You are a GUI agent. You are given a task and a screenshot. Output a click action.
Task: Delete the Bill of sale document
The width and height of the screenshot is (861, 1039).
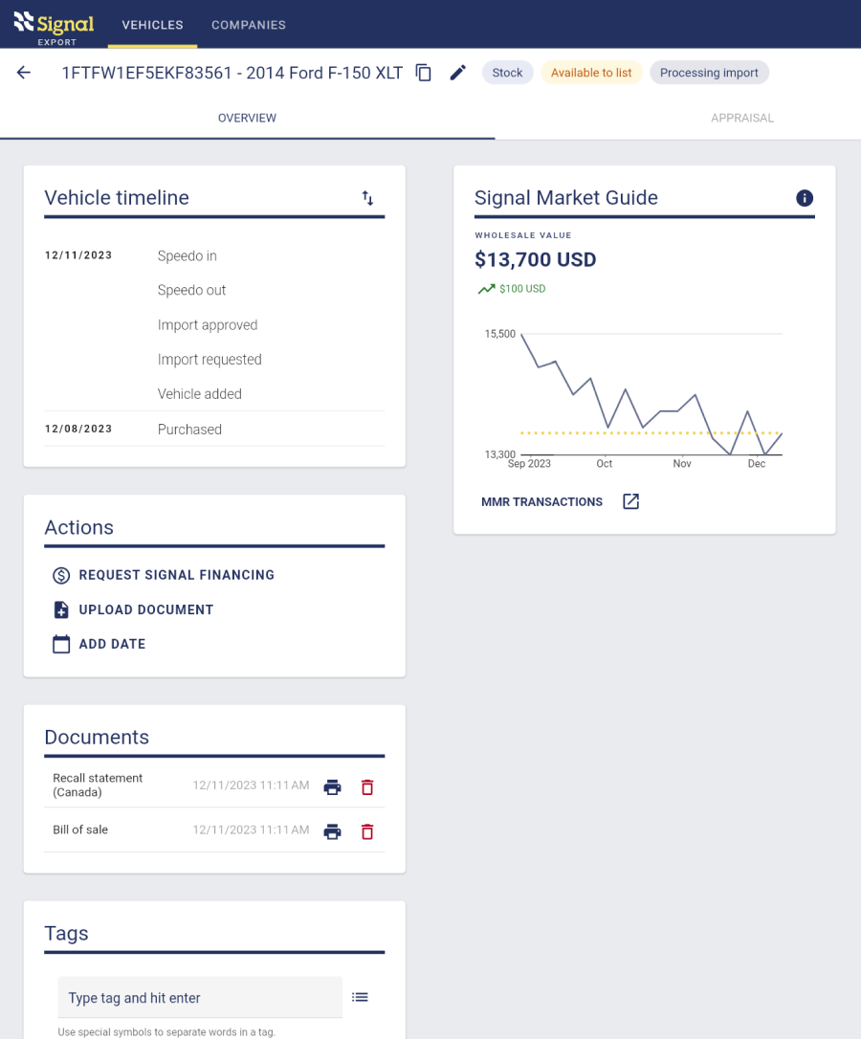366,830
